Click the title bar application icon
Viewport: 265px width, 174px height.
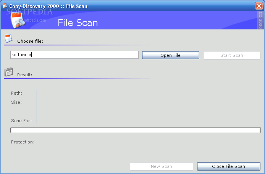[5, 6]
